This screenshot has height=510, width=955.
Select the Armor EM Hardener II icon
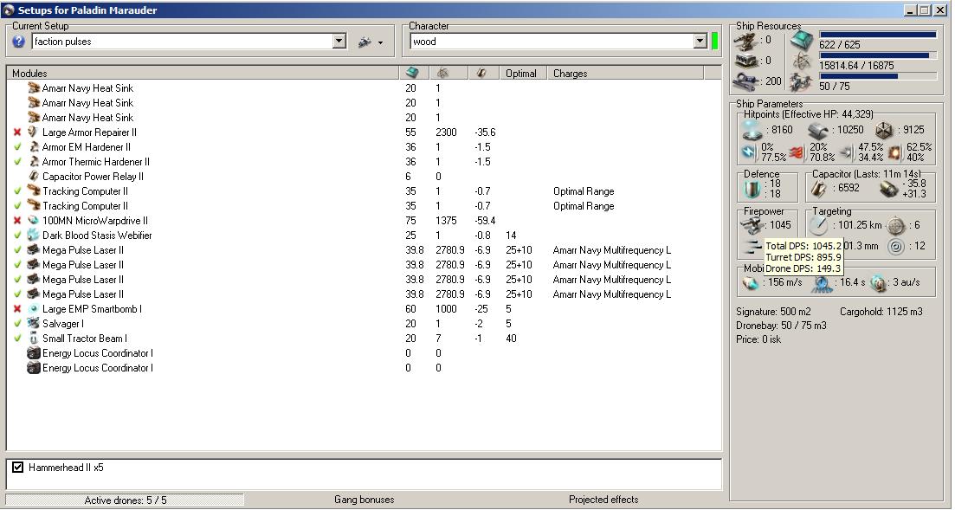pos(34,147)
